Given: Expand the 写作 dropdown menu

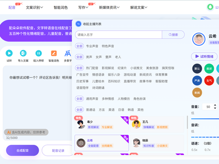Looking at the screenshot, I should (83, 7).
